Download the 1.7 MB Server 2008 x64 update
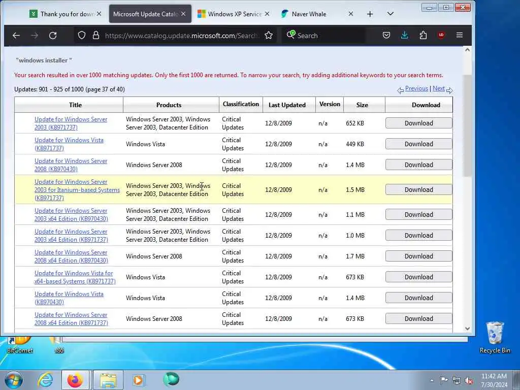Image resolution: width=520 pixels, height=390 pixels. coord(418,256)
